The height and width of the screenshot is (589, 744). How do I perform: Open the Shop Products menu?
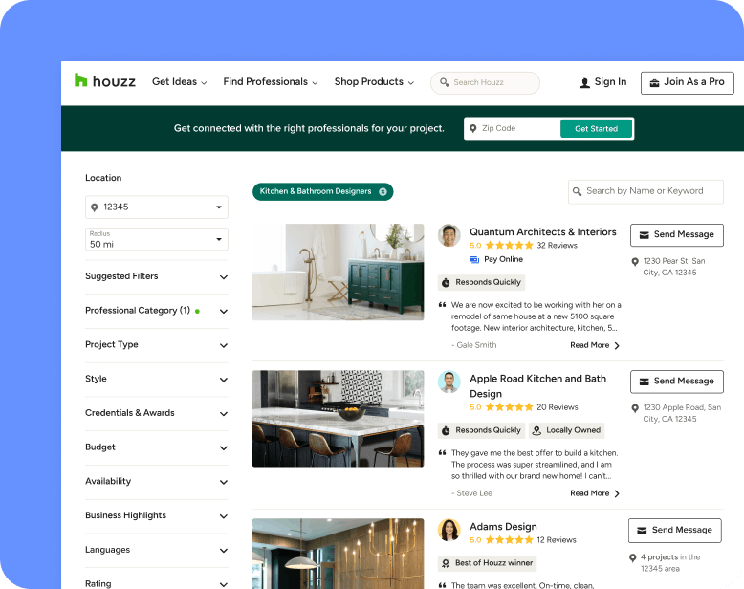click(374, 82)
